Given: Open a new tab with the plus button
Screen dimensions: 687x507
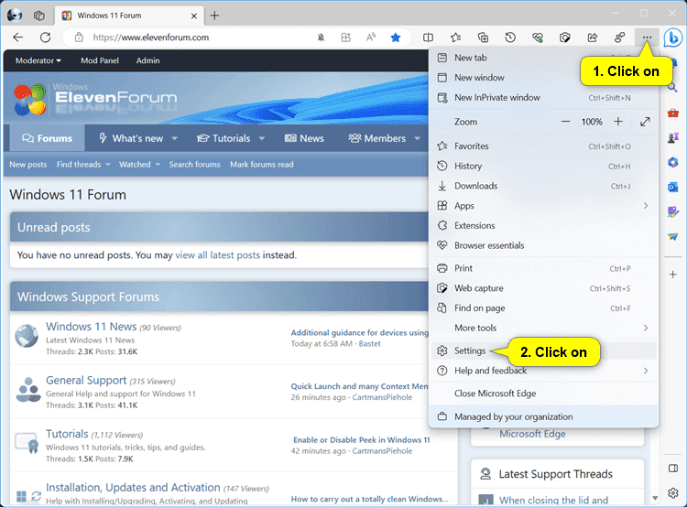Looking at the screenshot, I should [x=214, y=16].
